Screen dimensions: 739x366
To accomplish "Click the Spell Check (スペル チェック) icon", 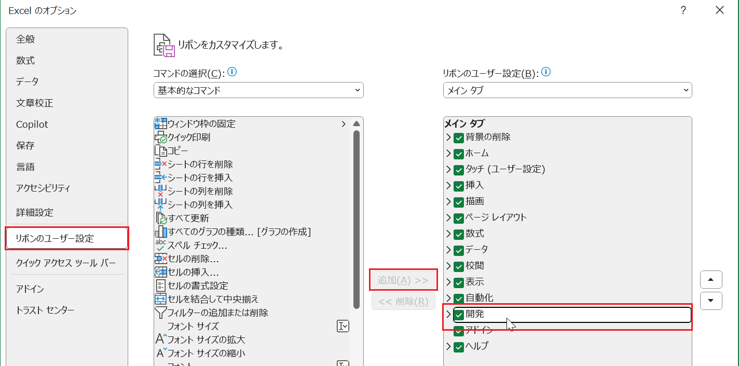I will coord(160,245).
